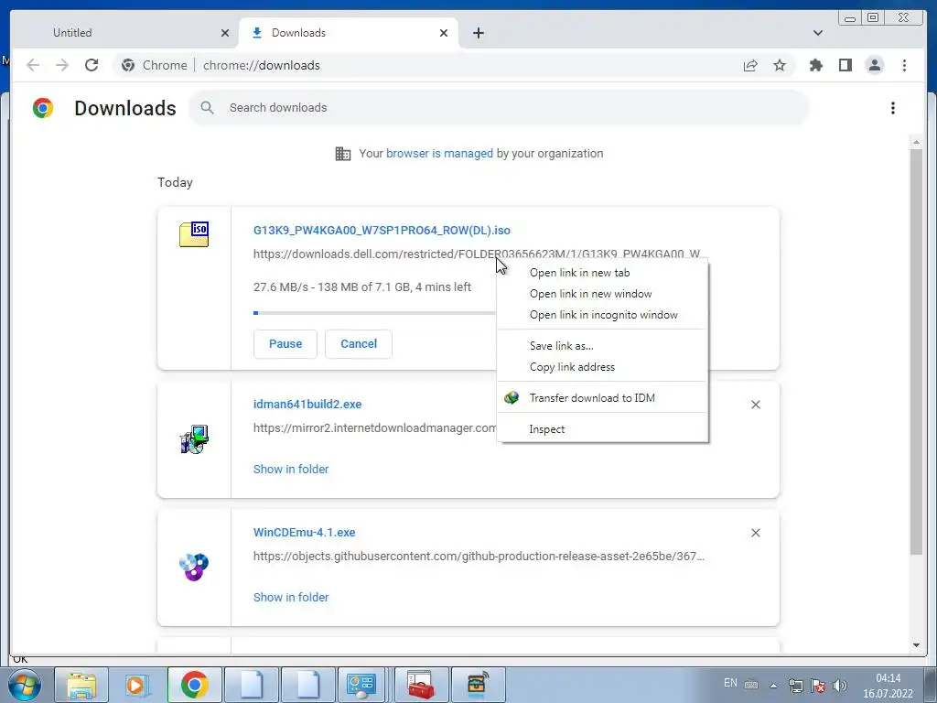
Task: Open the taskbar clock showing 04:14
Action: point(888,686)
